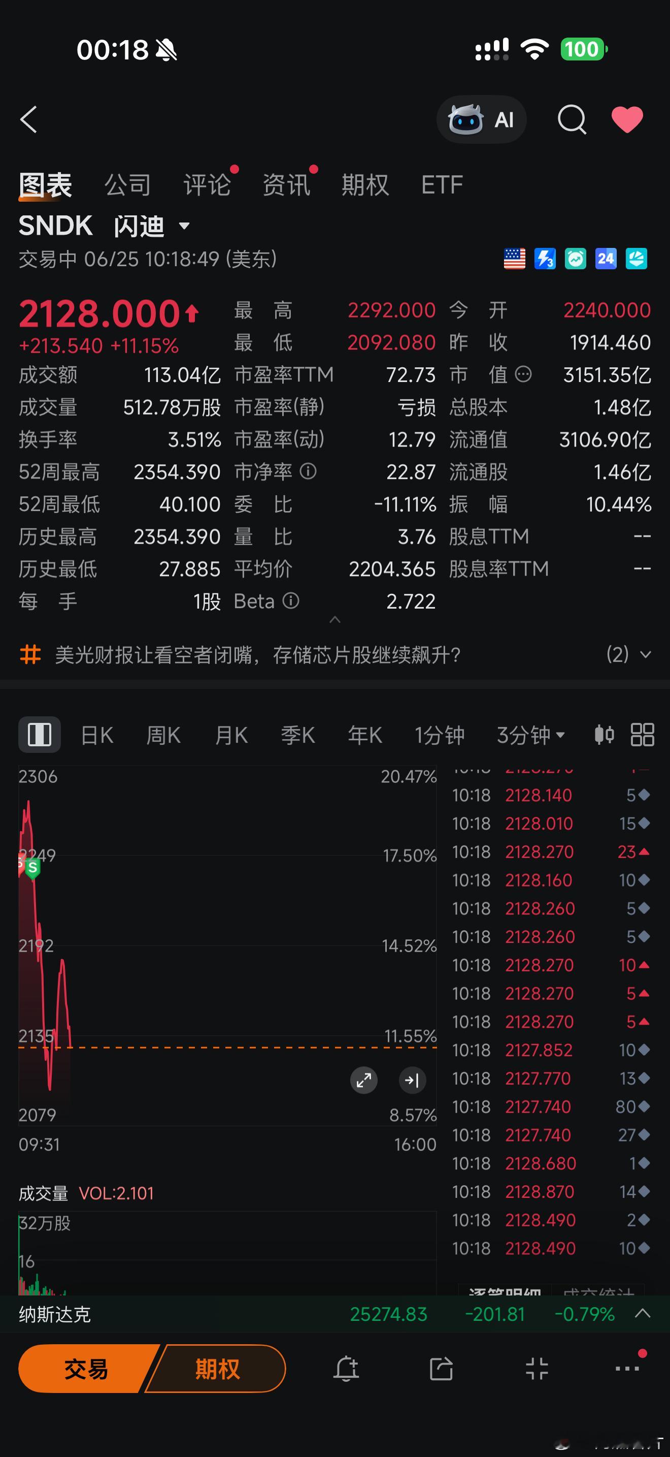Switch to the 公司 tab
This screenshot has height=1457, width=670.
[128, 185]
